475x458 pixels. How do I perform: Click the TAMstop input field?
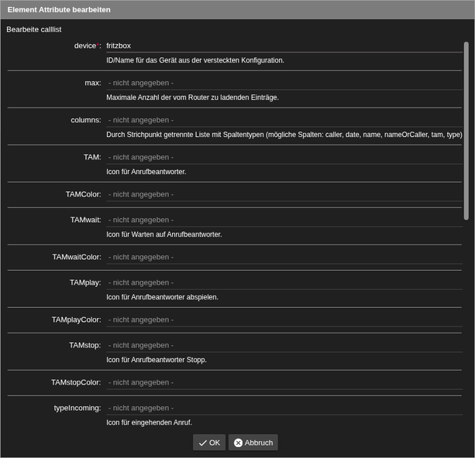pos(284,346)
